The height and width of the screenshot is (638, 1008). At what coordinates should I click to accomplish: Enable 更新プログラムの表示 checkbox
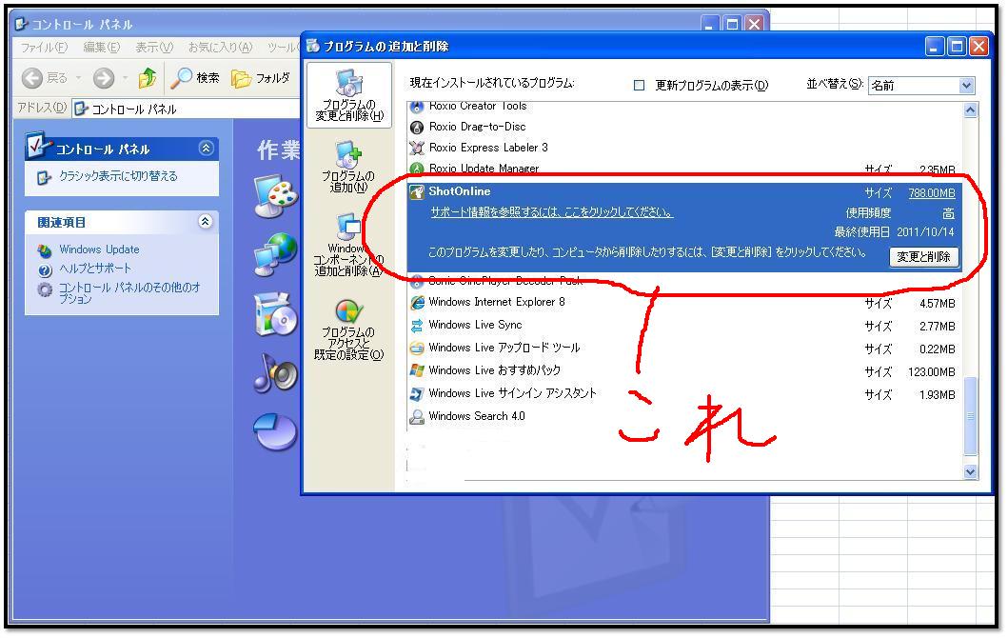(640, 86)
